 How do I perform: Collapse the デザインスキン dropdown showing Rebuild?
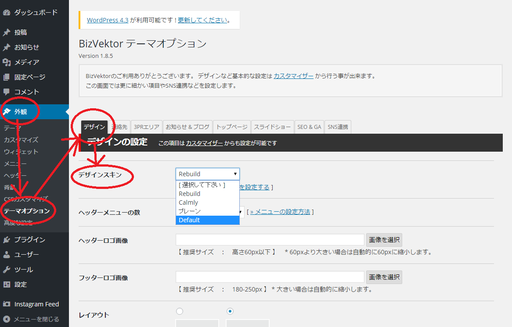[208, 174]
